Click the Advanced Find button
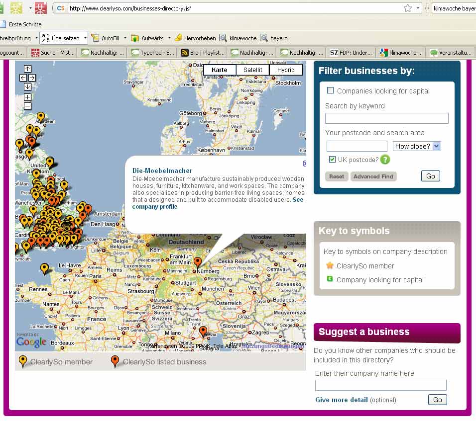Image resolution: width=476 pixels, height=421 pixels. click(x=373, y=176)
